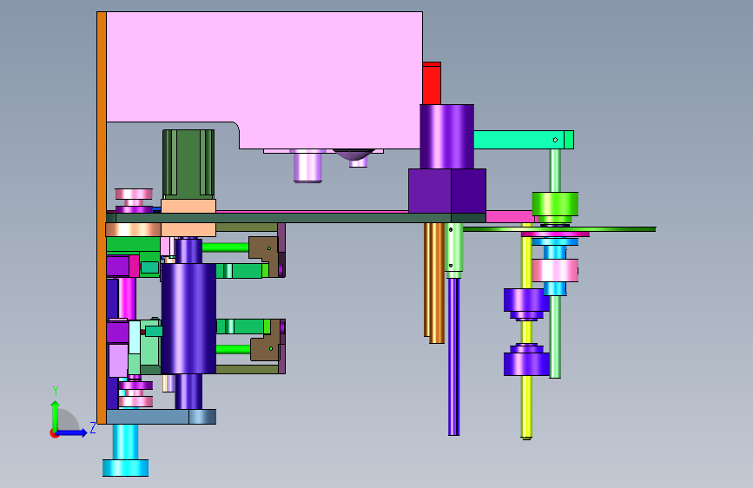
Task: Click the copper-colored vertical rods
Action: (x=434, y=283)
